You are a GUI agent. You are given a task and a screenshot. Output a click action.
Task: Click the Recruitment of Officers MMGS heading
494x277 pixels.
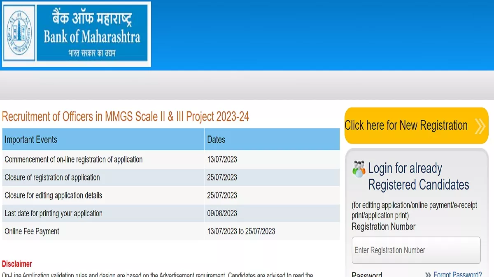[126, 117]
